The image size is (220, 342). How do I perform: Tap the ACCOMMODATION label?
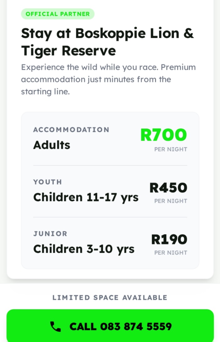71,130
